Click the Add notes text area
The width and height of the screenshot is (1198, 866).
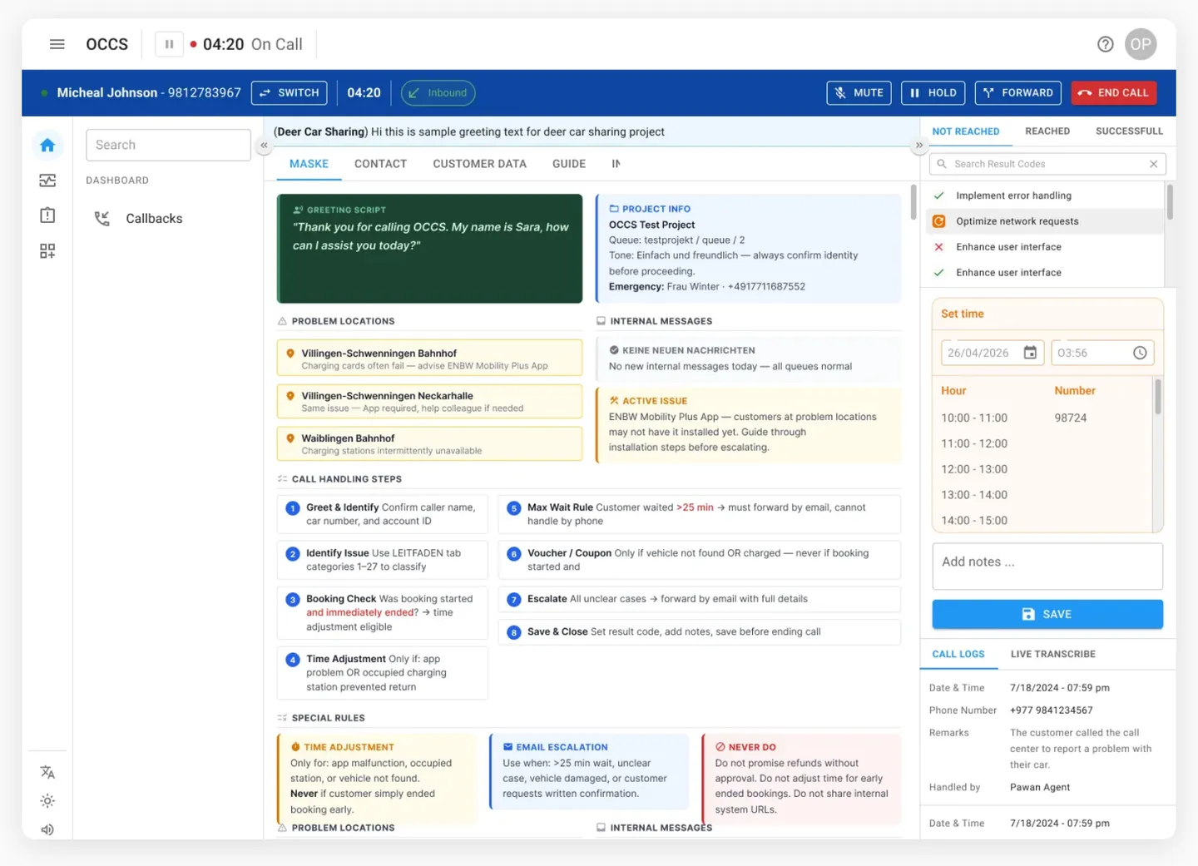click(1047, 567)
